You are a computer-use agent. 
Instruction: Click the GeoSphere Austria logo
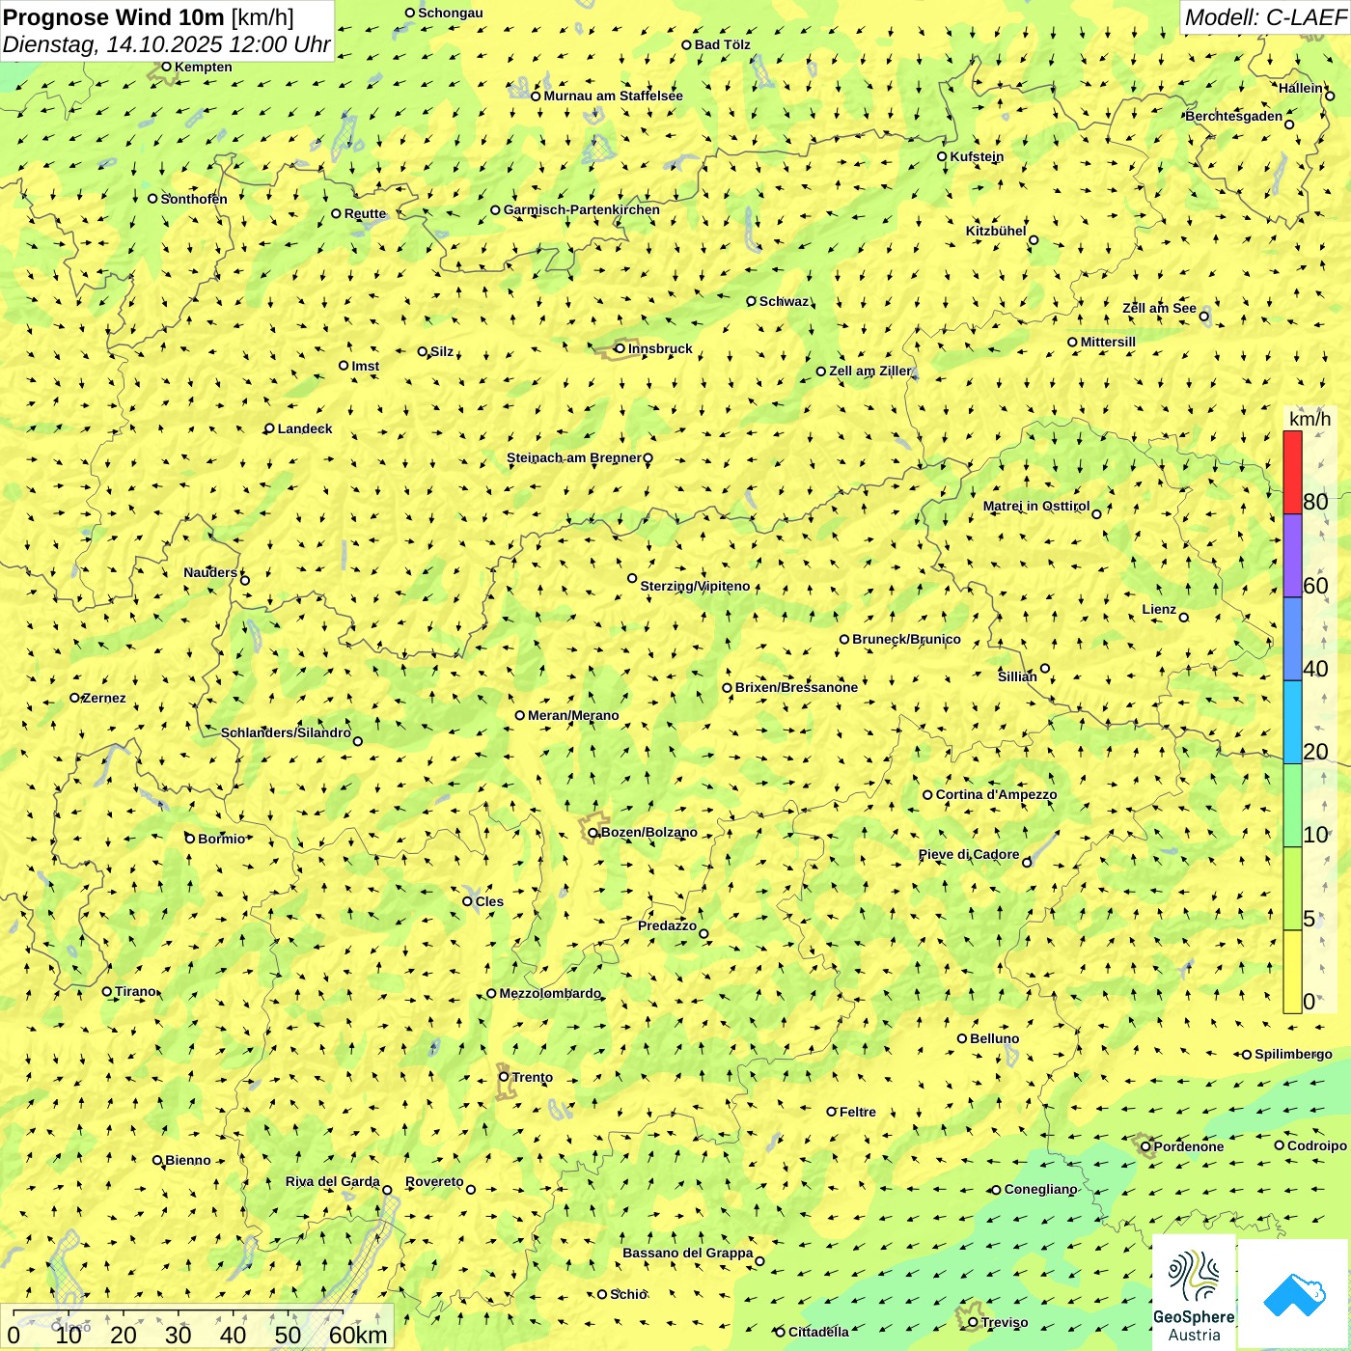point(1194,1292)
